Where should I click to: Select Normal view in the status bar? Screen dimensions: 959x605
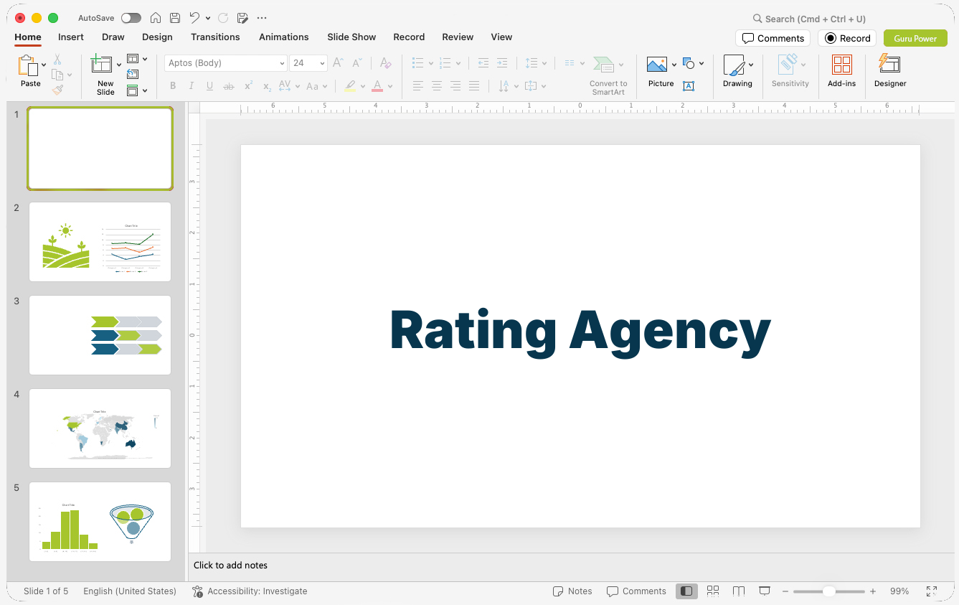(x=686, y=591)
